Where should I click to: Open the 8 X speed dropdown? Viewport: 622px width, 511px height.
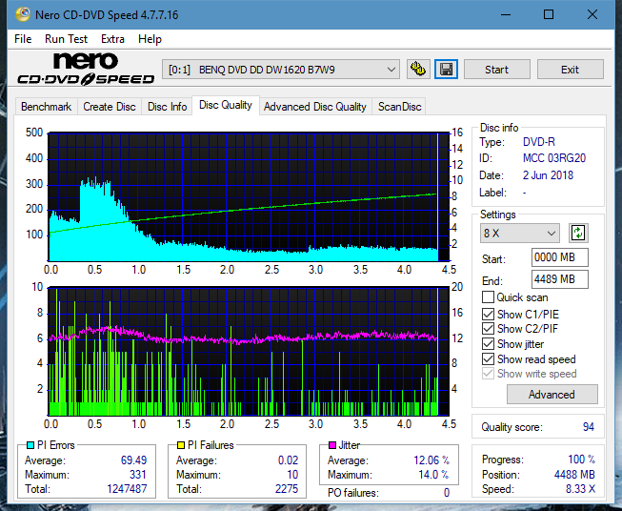coord(520,233)
